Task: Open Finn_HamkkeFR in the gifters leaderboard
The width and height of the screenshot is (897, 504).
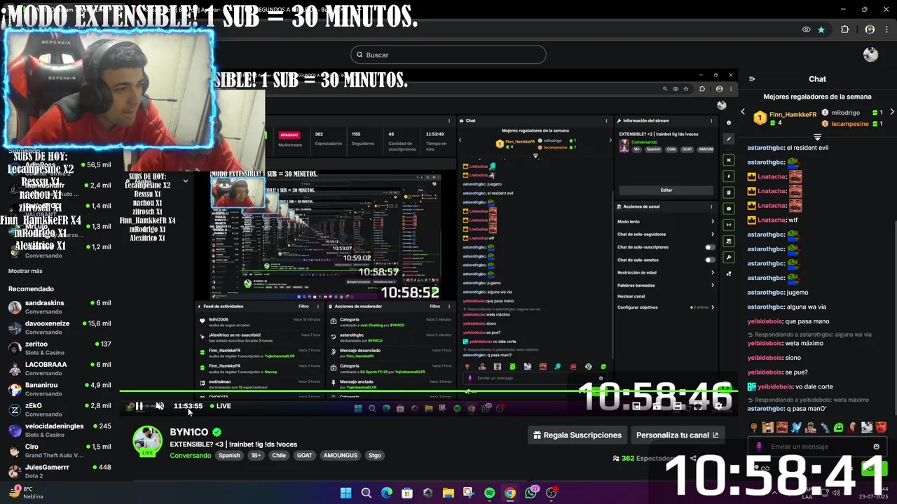Action: coord(793,114)
